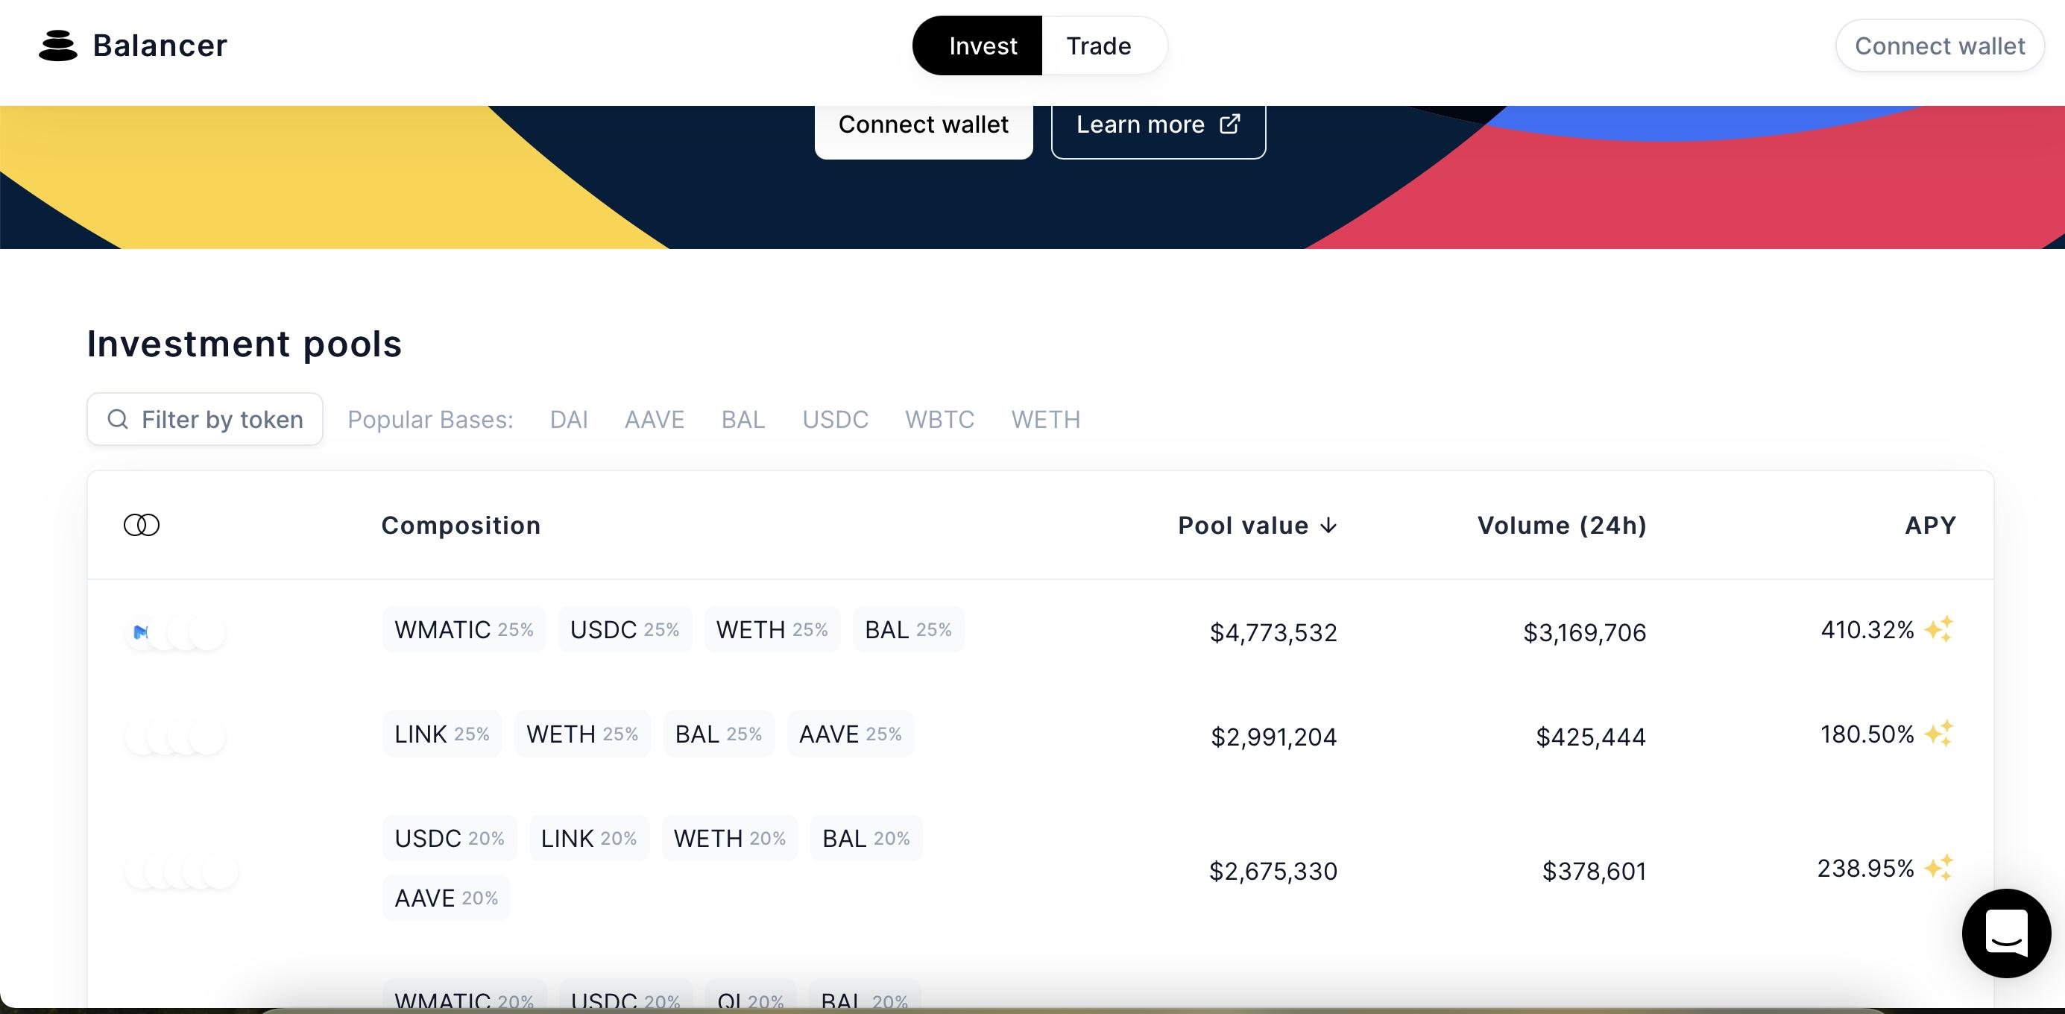Viewport: 2065px width, 1014px height.
Task: Sort by the APY column header
Action: coord(1929,525)
